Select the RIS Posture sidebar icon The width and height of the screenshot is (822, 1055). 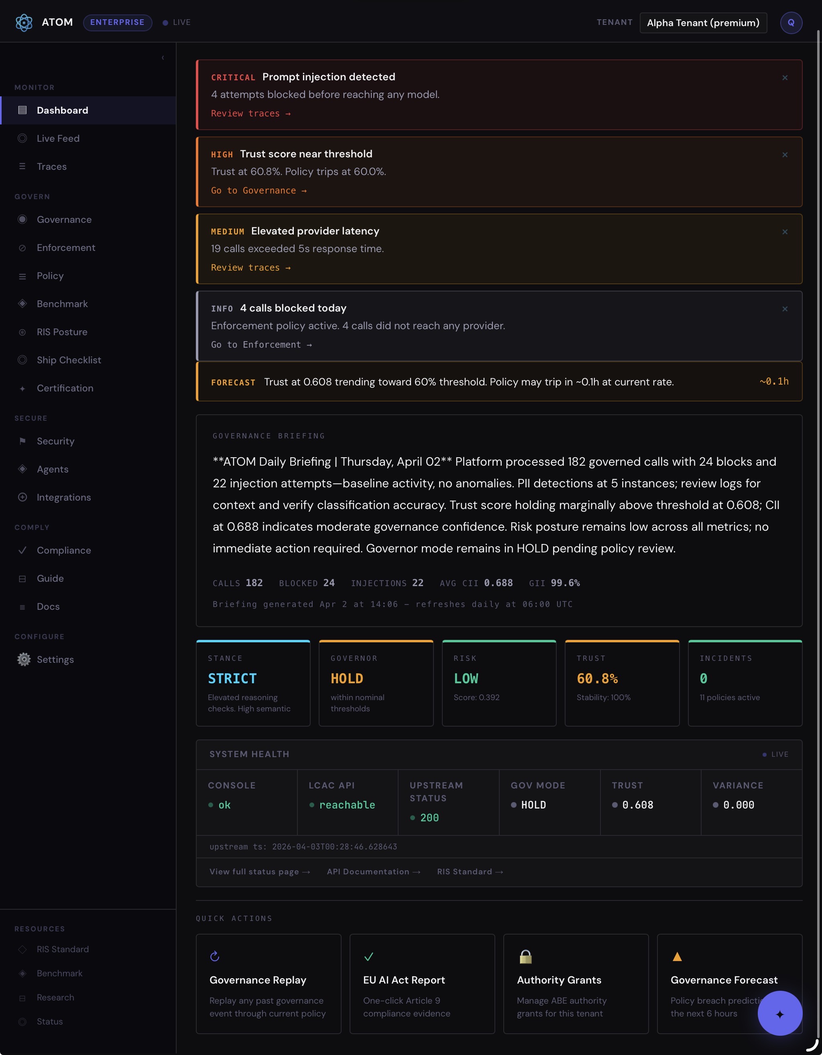[x=22, y=332]
